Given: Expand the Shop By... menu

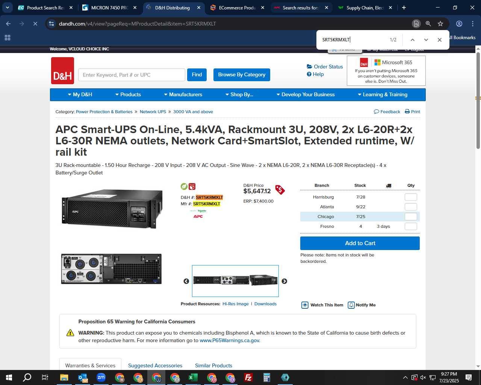Looking at the screenshot, I should point(239,95).
